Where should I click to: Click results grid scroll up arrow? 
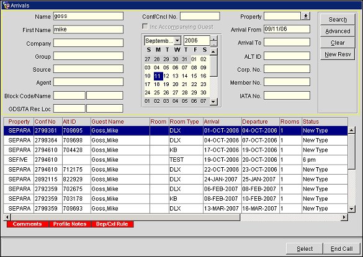(351, 130)
